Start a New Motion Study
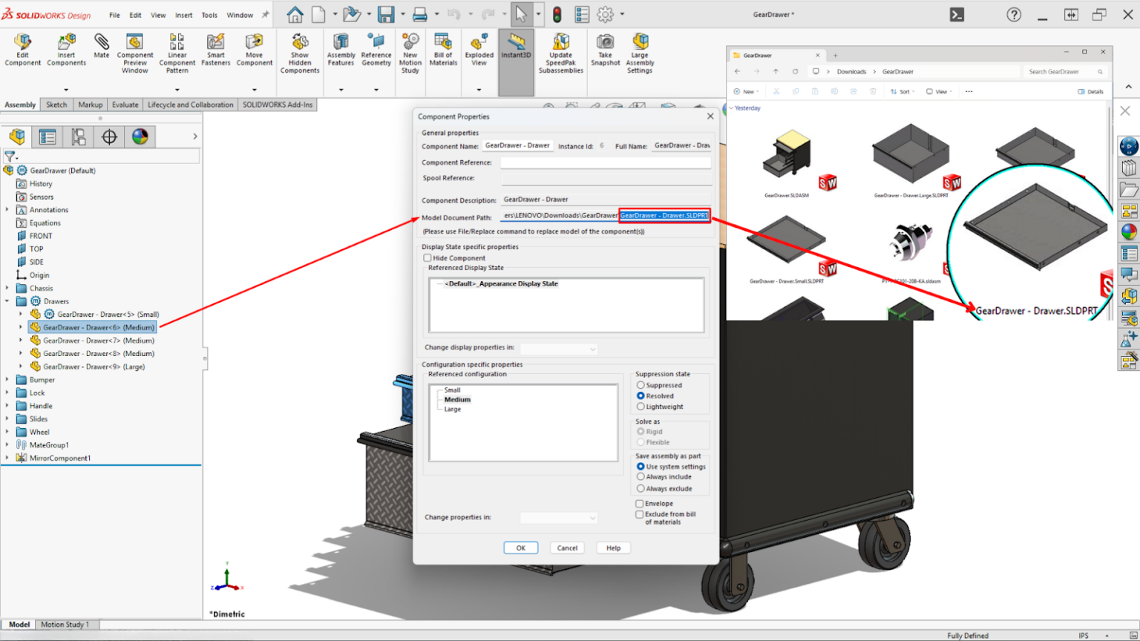Viewport: 1140px width, 641px height. tap(410, 53)
